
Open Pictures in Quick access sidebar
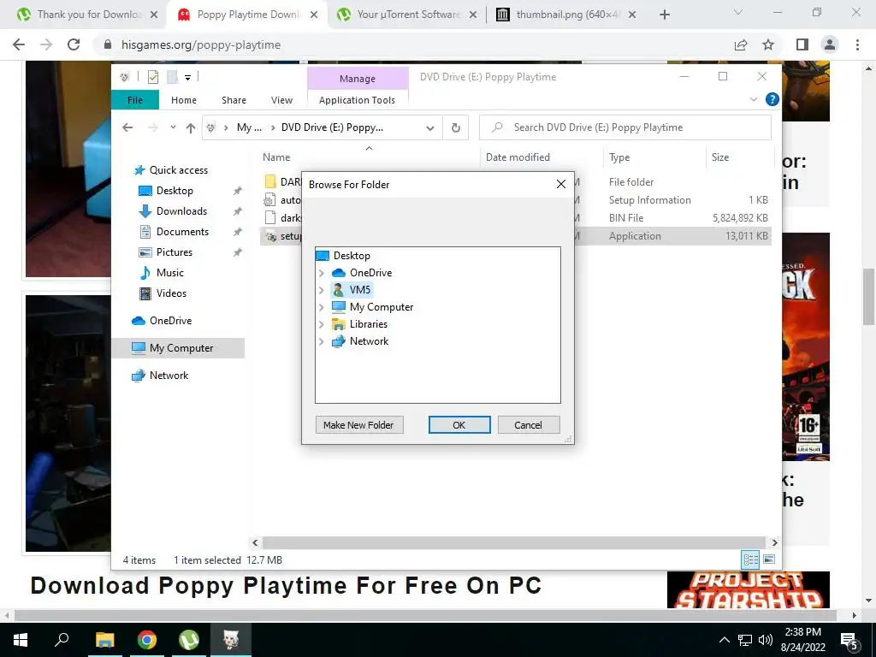point(175,252)
